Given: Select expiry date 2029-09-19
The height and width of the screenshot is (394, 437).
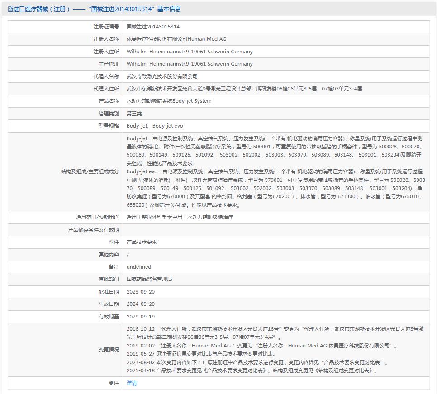Looking at the screenshot, I should point(140,317).
